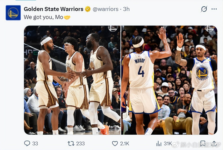223x150 pixels.
Task: Click the Grok icon on the tweet
Action: click(x=204, y=9)
